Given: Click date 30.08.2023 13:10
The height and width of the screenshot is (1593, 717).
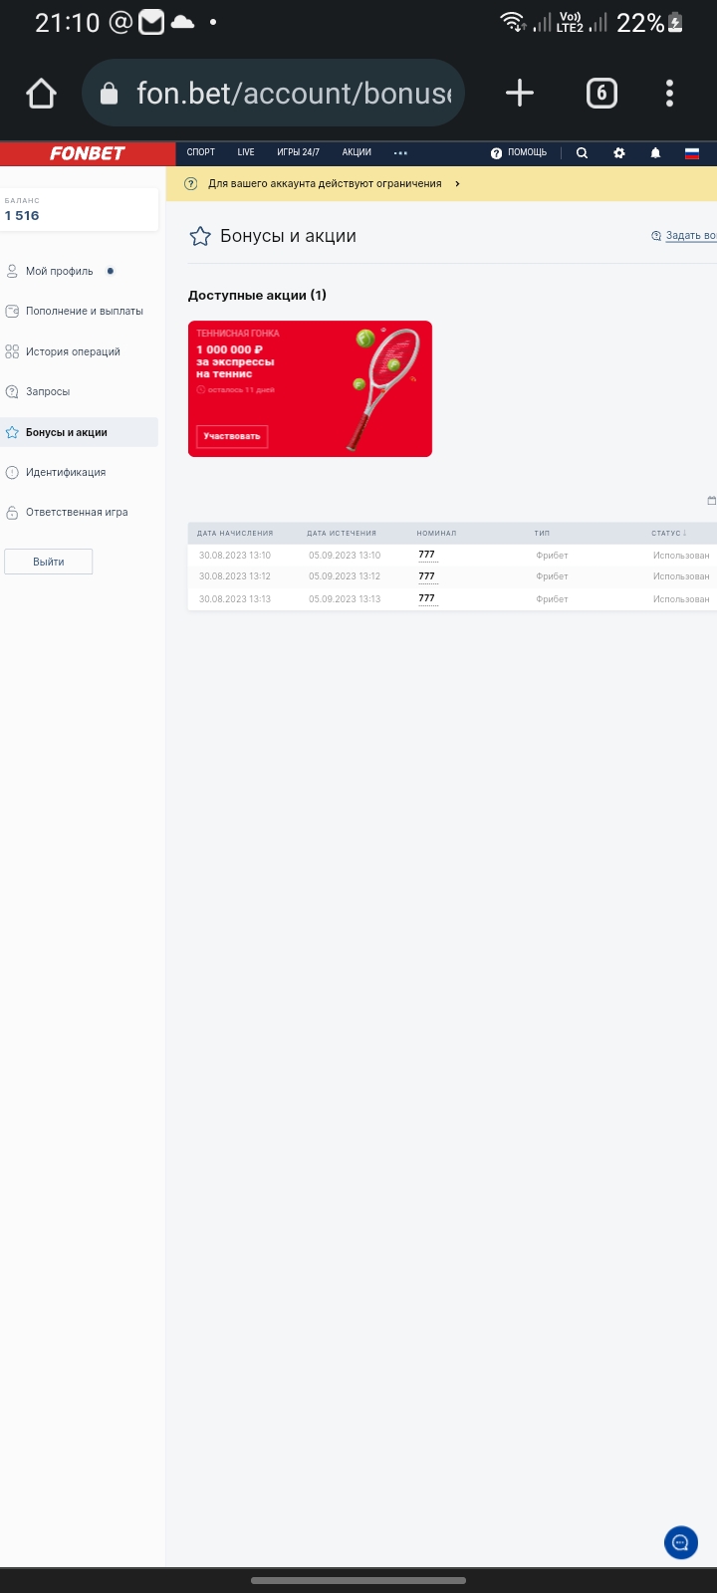Looking at the screenshot, I should click(x=235, y=556).
